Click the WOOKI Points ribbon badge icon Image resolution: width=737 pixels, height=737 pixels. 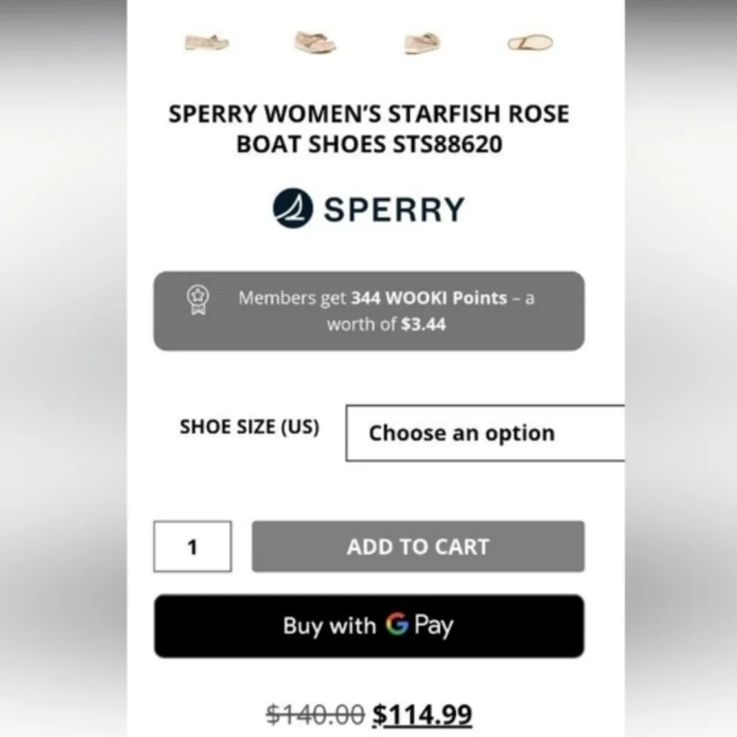coord(198,299)
